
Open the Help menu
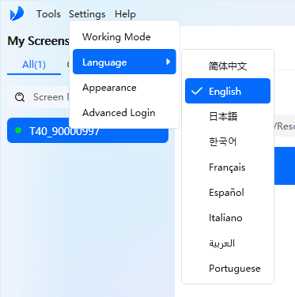tap(125, 14)
